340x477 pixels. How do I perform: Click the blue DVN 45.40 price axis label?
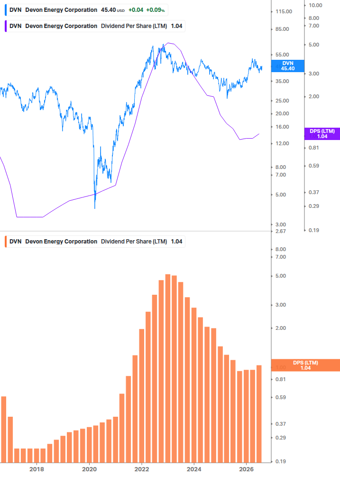coord(287,66)
